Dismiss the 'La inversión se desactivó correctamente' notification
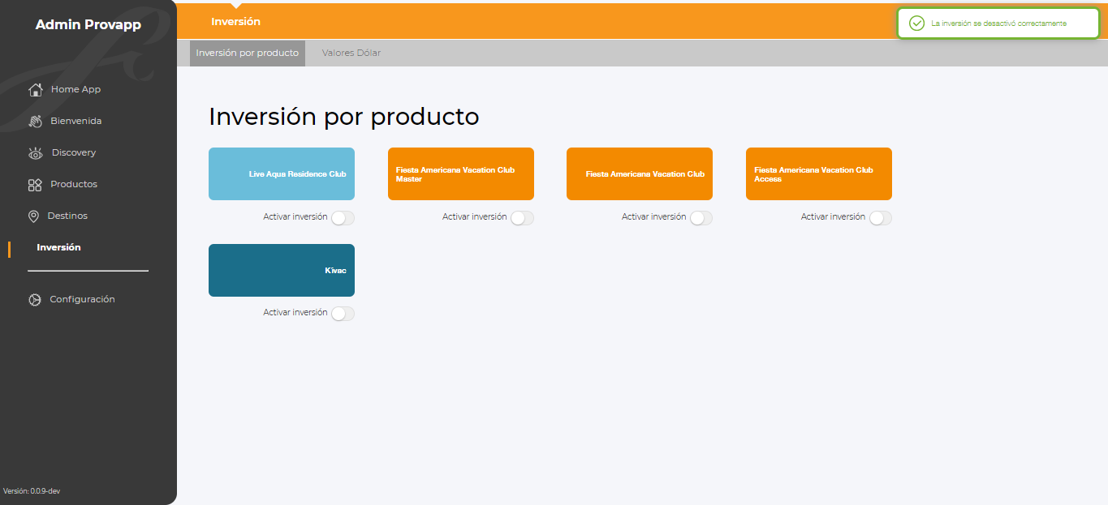The height and width of the screenshot is (505, 1108). coord(998,24)
